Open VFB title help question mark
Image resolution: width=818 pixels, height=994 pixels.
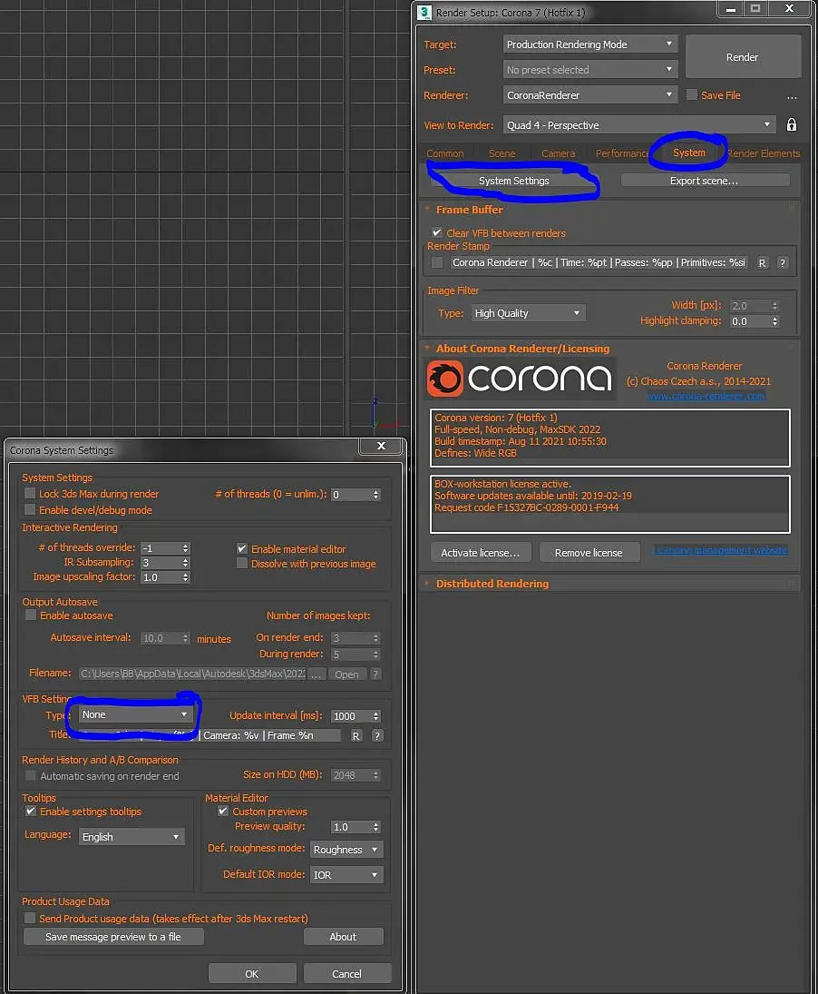coord(376,735)
